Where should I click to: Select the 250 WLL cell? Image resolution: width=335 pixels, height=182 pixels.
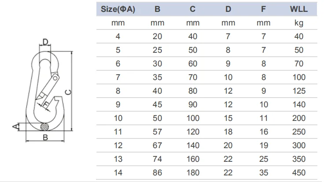[x=299, y=132]
